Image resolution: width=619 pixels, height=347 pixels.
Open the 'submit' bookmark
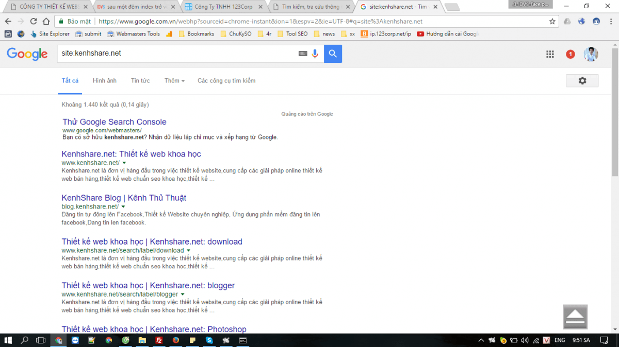pos(88,34)
